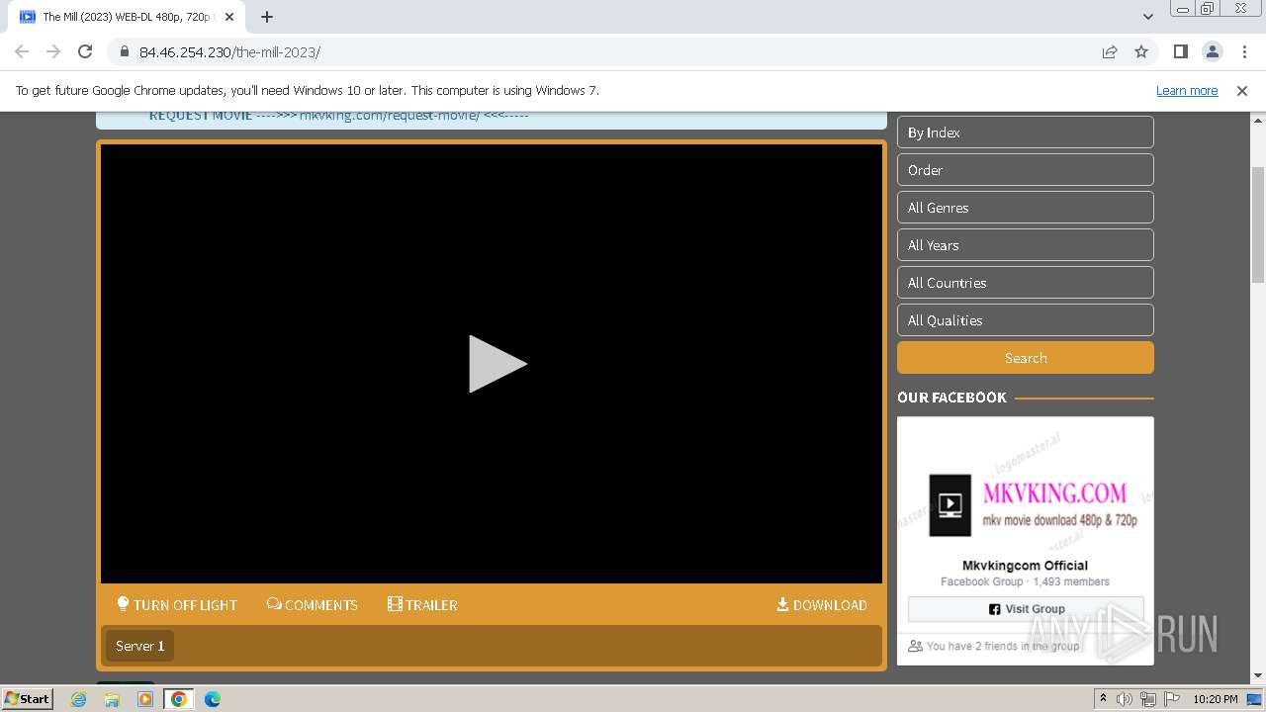This screenshot has width=1266, height=712.
Task: Open the Chrome three-dot menu
Action: click(x=1243, y=51)
